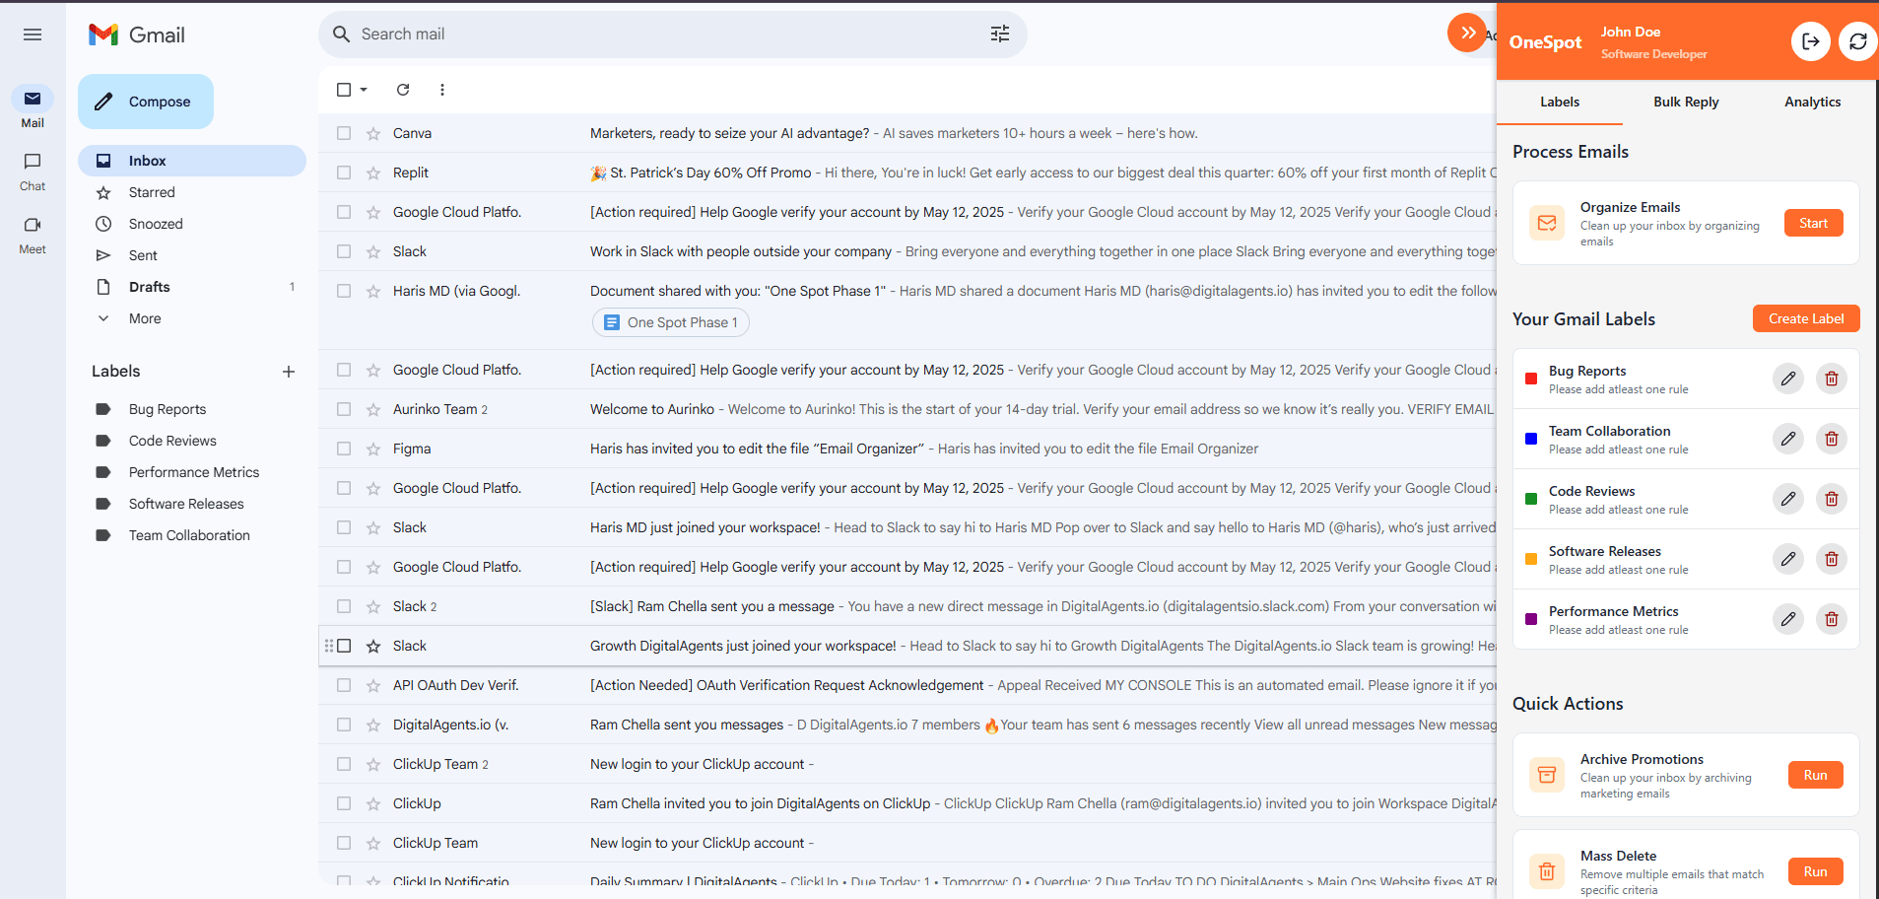This screenshot has height=899, width=1879.
Task: Edit the Bug Reports label
Action: pyautogui.click(x=1788, y=379)
